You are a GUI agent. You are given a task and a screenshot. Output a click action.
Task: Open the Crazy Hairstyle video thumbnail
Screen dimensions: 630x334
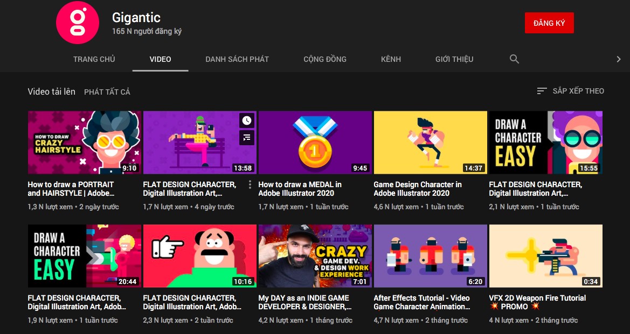[x=85, y=143]
